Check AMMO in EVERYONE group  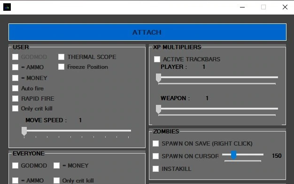(15, 180)
